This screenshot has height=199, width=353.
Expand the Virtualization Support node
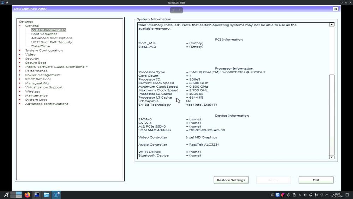tap(19, 87)
